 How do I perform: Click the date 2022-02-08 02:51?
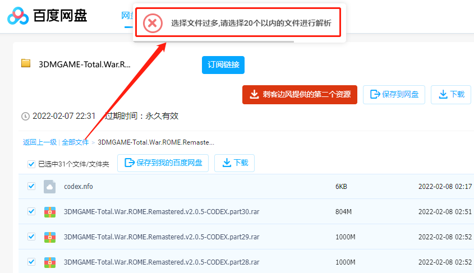click(x=445, y=212)
